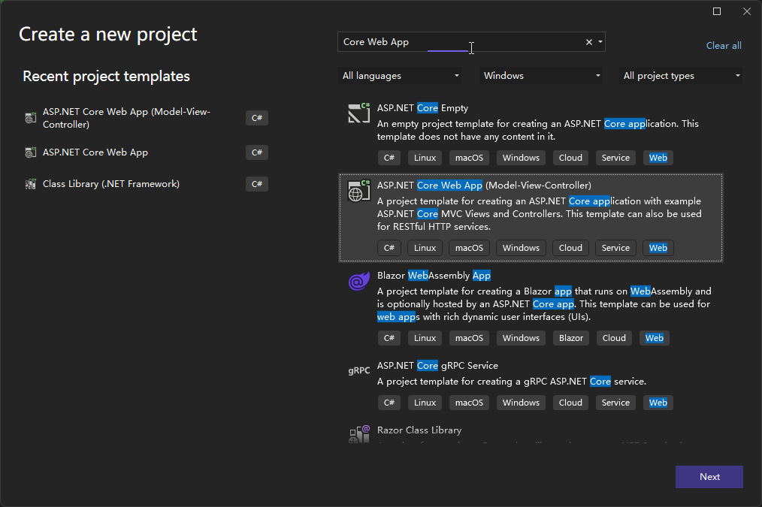Click the ASP.NET Core Web App MVC template icon
The image size is (762, 507).
(x=359, y=190)
